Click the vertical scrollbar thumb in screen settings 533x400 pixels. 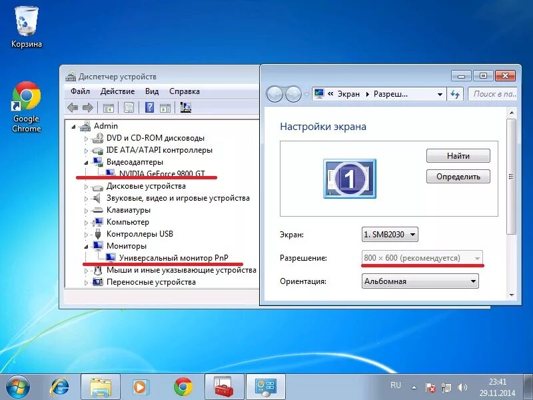tap(512, 176)
